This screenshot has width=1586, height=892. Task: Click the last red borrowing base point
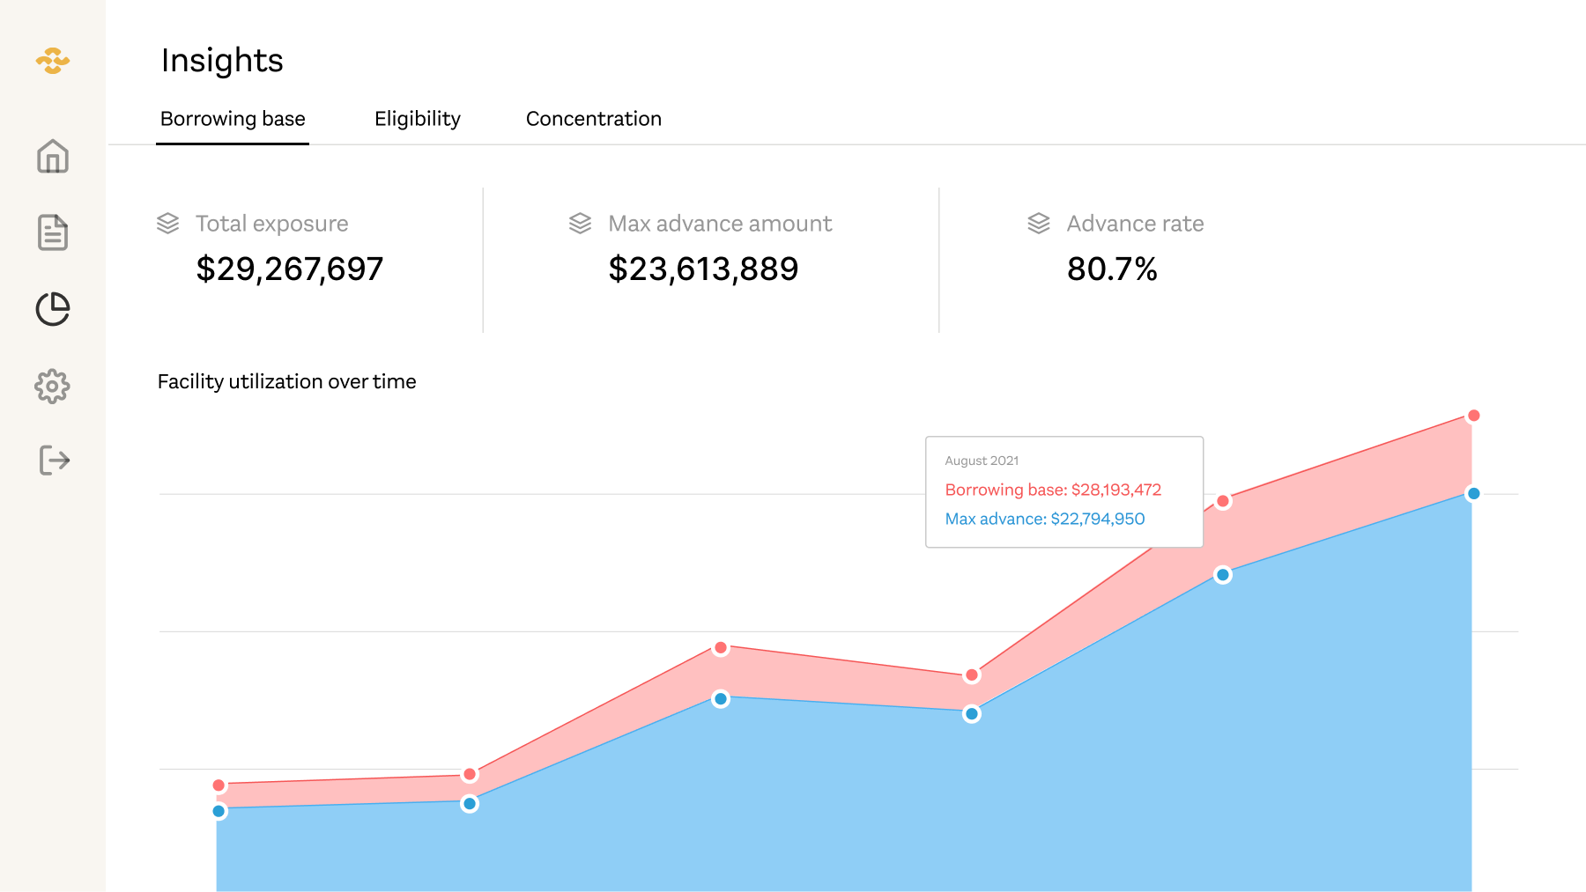pos(1473,416)
